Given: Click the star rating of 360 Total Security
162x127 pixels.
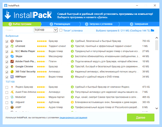Looking at the screenshot, I should (x=42, y=72).
